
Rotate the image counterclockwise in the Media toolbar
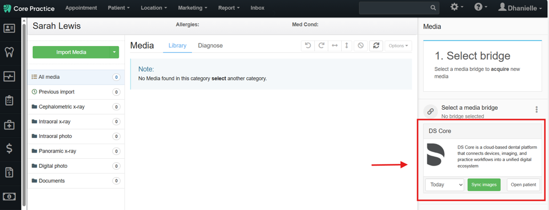(308, 46)
